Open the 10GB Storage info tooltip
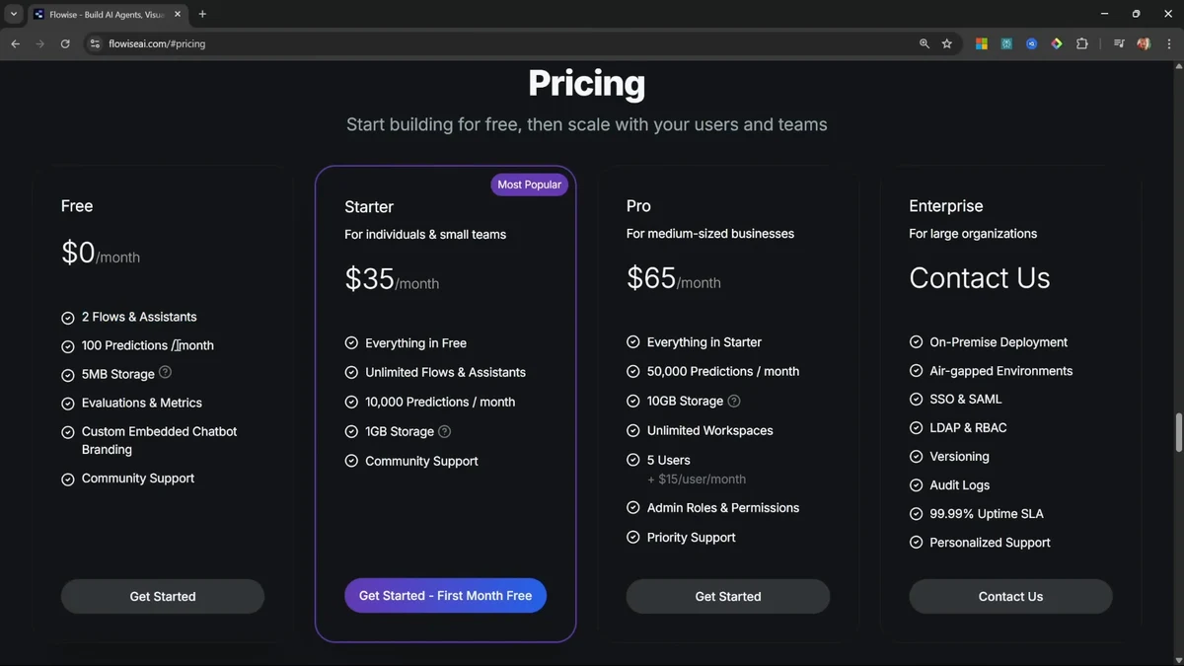 pyautogui.click(x=733, y=401)
